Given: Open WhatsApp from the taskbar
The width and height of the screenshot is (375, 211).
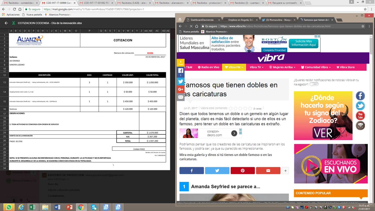Looking at the screenshot, I should (x=8, y=207).
